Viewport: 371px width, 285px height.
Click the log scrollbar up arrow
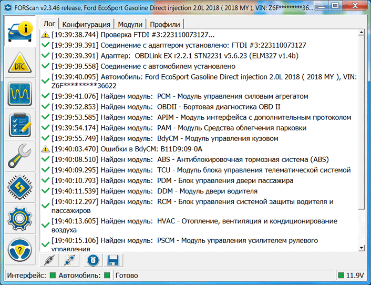361,33
